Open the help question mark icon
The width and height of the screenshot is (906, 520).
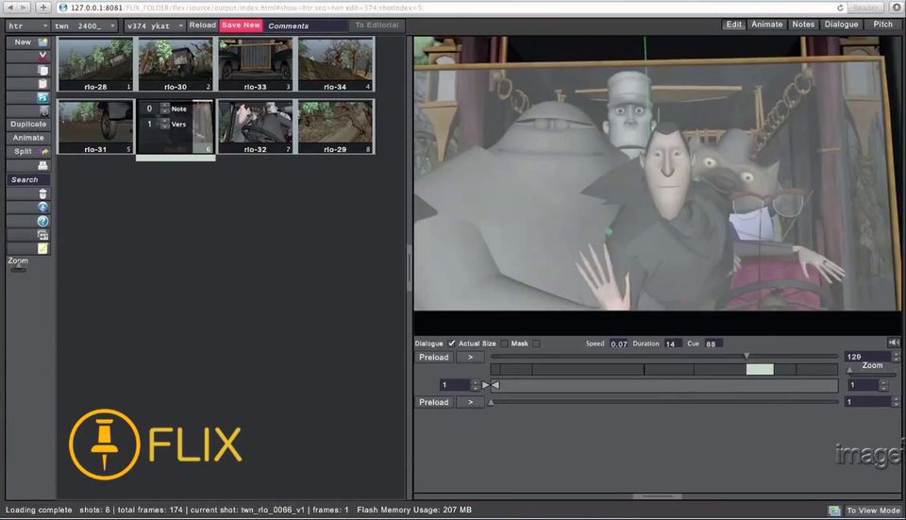pos(42,221)
